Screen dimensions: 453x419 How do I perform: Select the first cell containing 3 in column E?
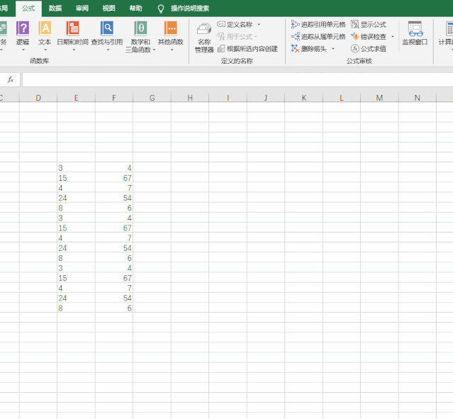76,167
